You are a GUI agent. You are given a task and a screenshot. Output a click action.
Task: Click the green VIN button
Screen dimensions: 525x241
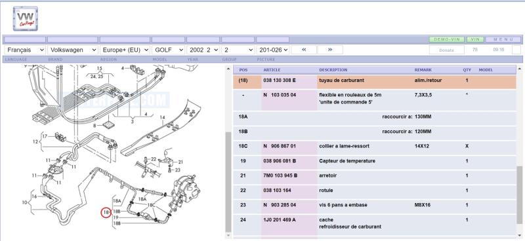pos(475,39)
